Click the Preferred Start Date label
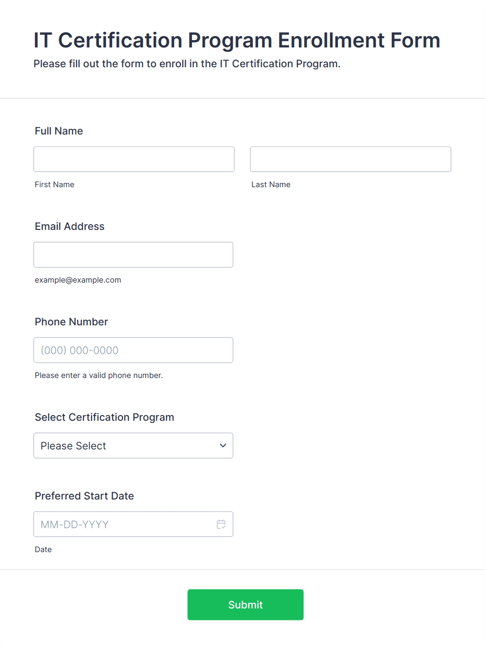 (84, 496)
